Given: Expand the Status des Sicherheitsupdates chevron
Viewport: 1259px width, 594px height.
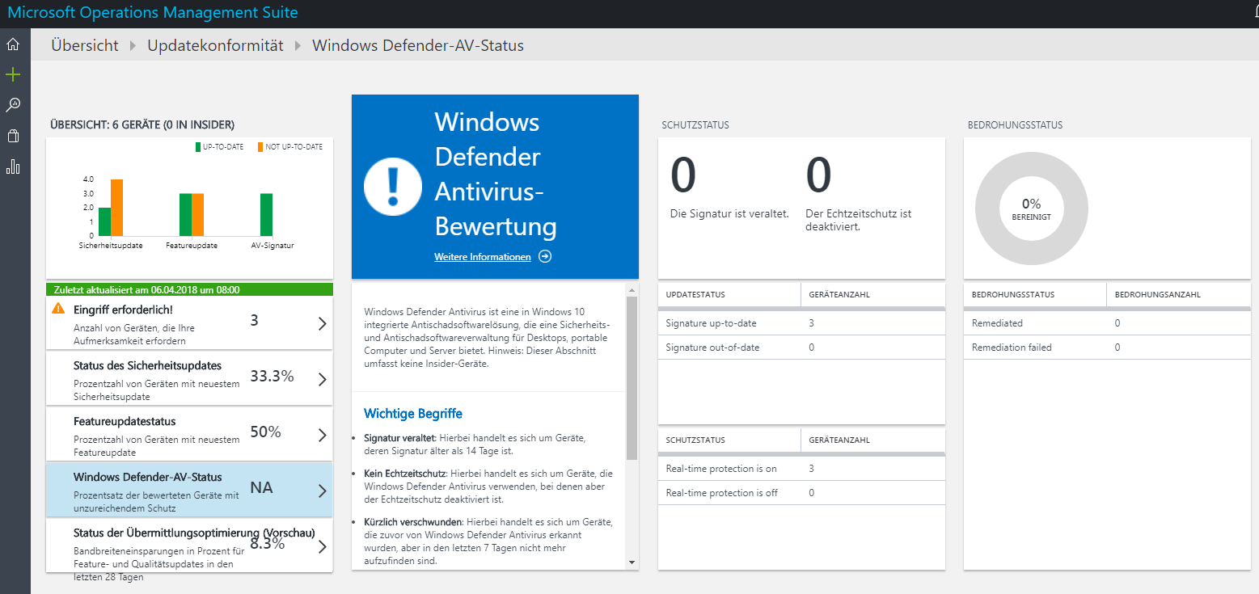Looking at the screenshot, I should point(322,379).
